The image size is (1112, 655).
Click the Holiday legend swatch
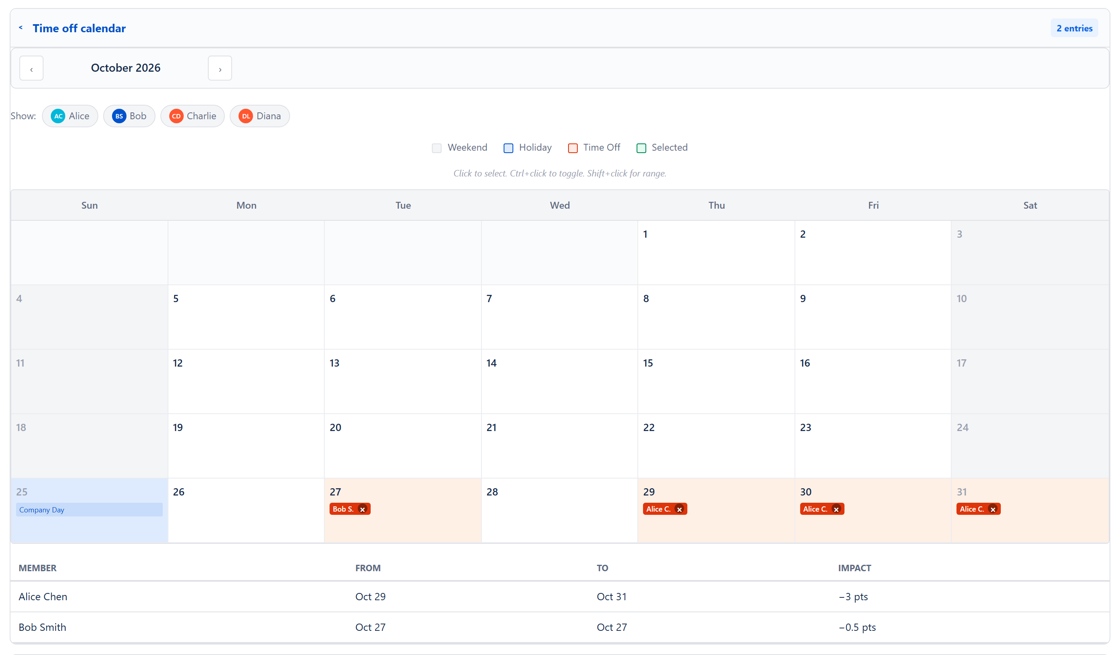(508, 148)
